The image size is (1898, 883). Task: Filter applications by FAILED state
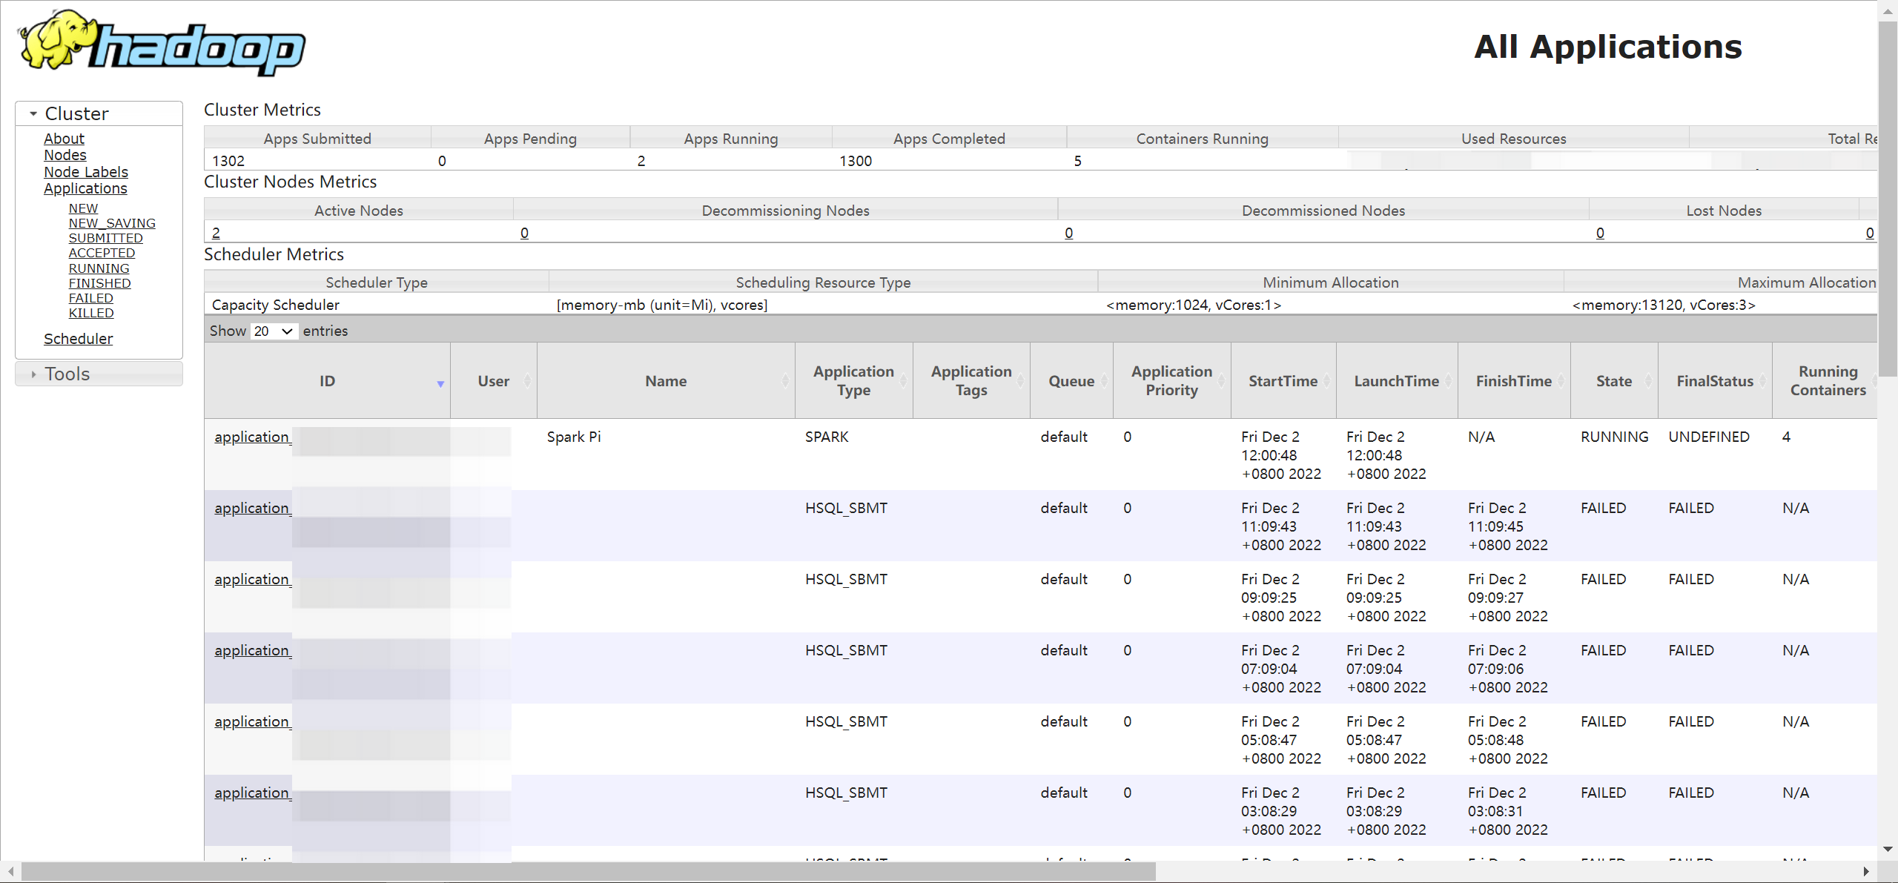pyautogui.click(x=91, y=298)
